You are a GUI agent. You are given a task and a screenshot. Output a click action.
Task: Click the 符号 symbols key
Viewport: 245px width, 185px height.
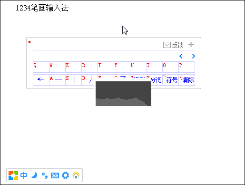point(171,80)
